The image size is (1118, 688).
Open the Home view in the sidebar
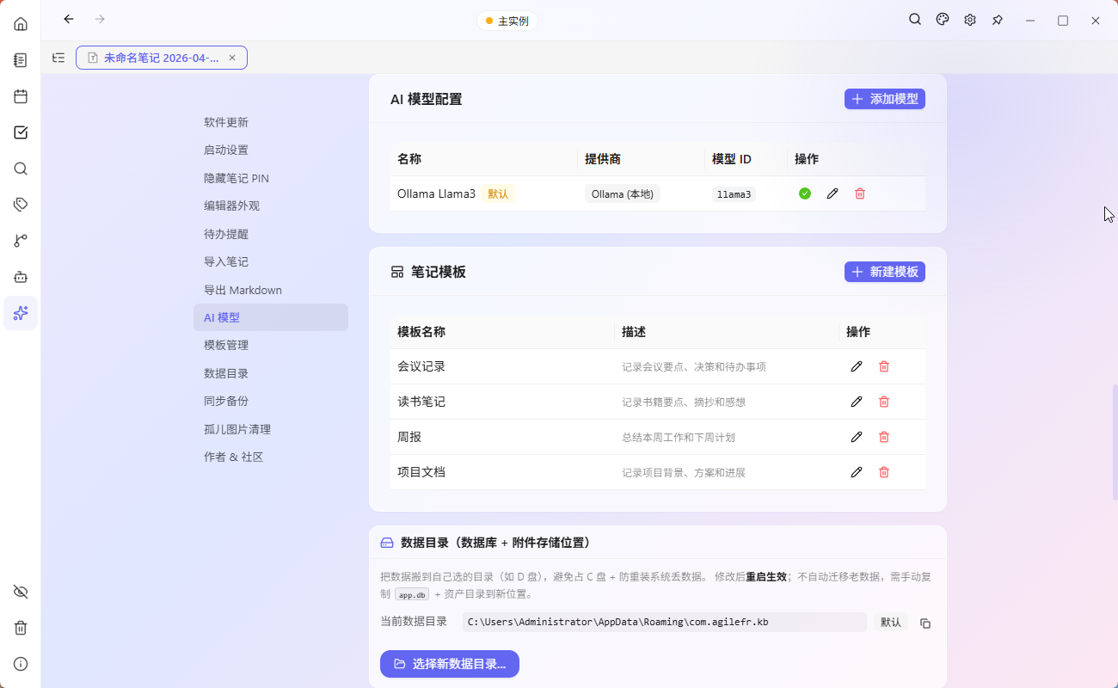[21, 23]
